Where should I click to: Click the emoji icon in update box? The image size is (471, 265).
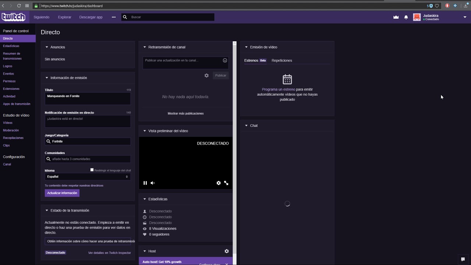pos(225,60)
